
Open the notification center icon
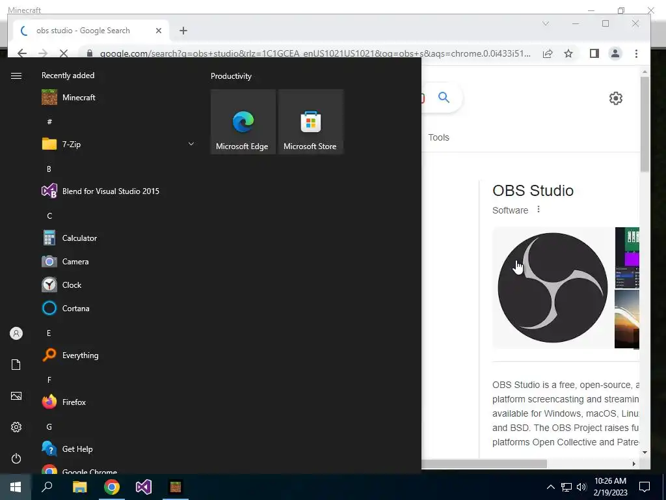point(645,487)
